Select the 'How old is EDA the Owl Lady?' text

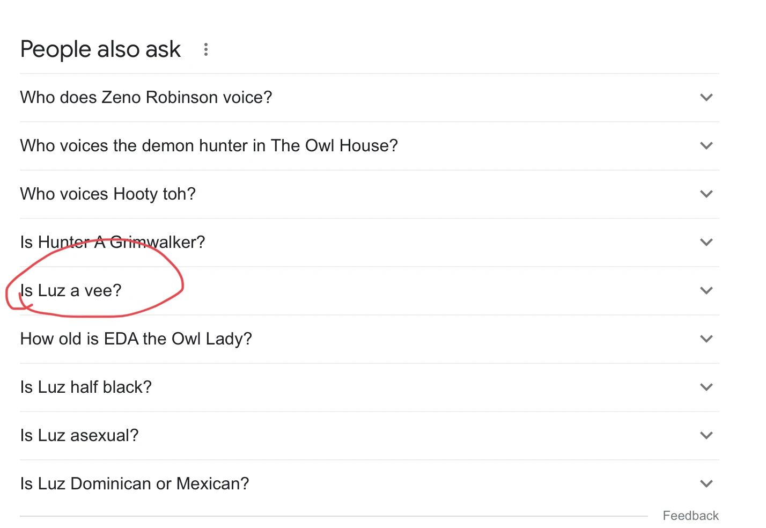(136, 339)
